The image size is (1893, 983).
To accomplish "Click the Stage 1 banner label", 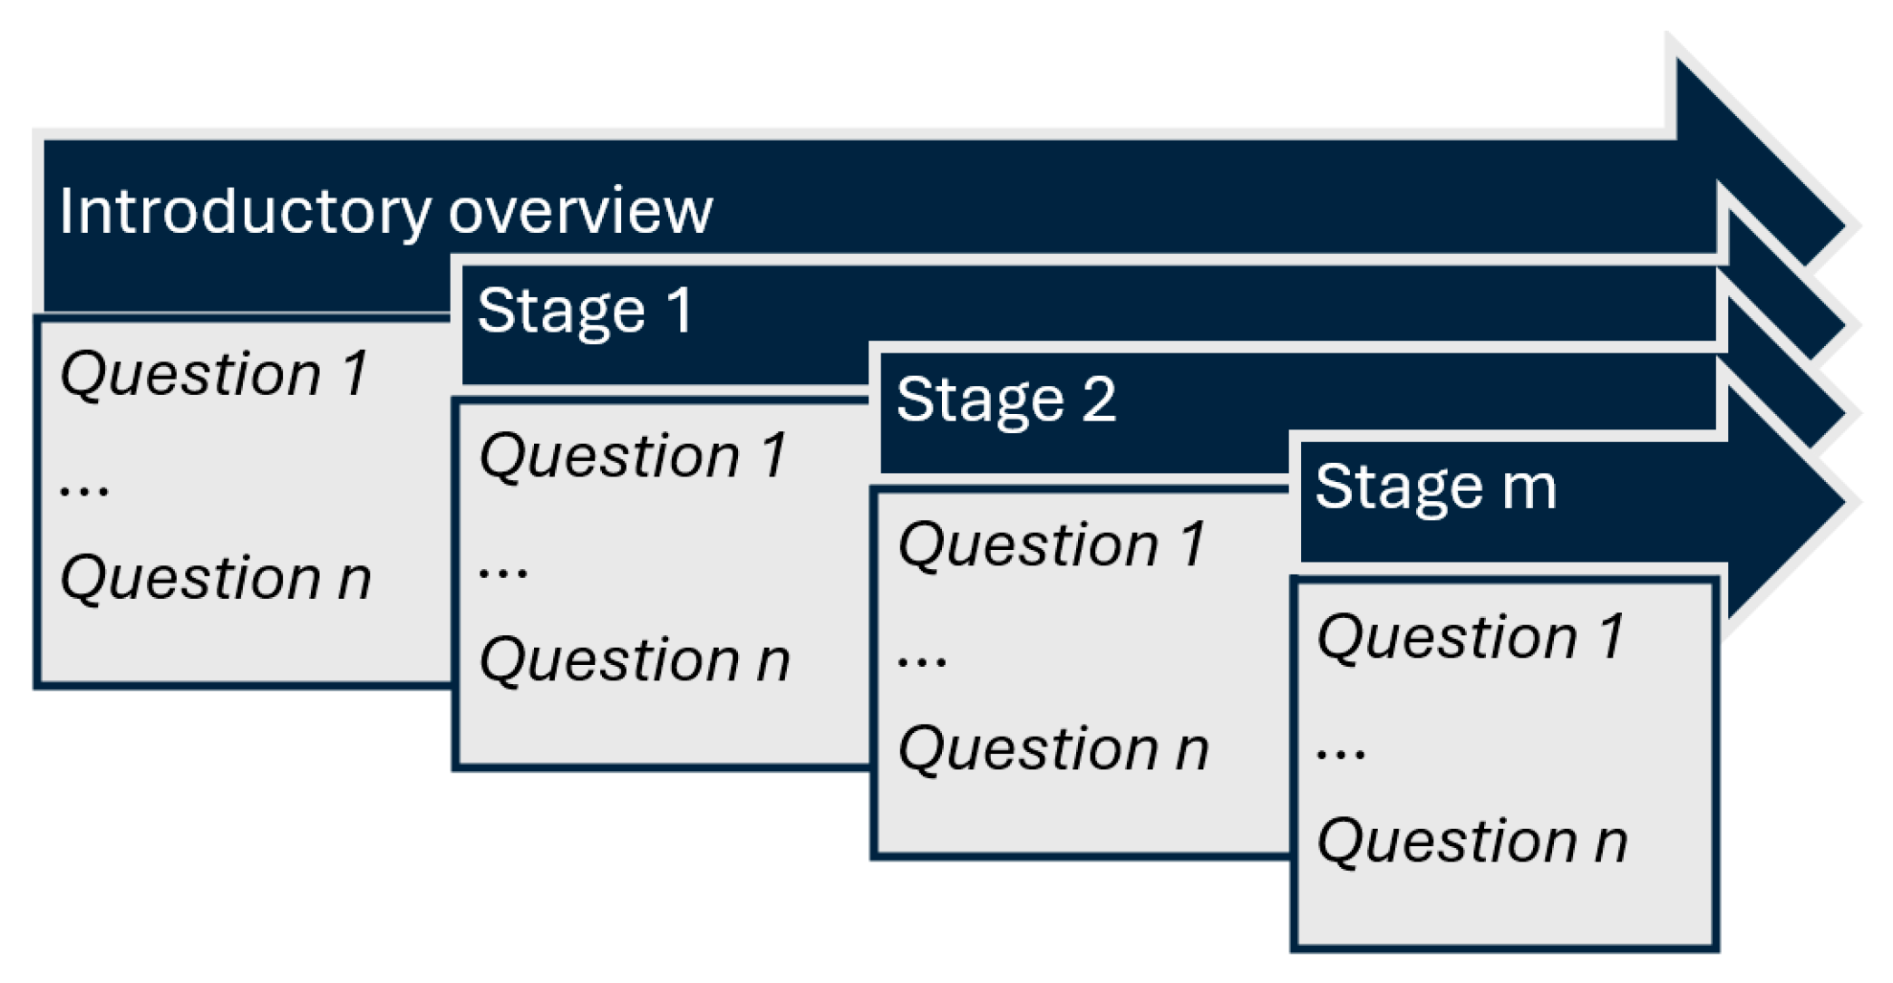I will click(585, 311).
